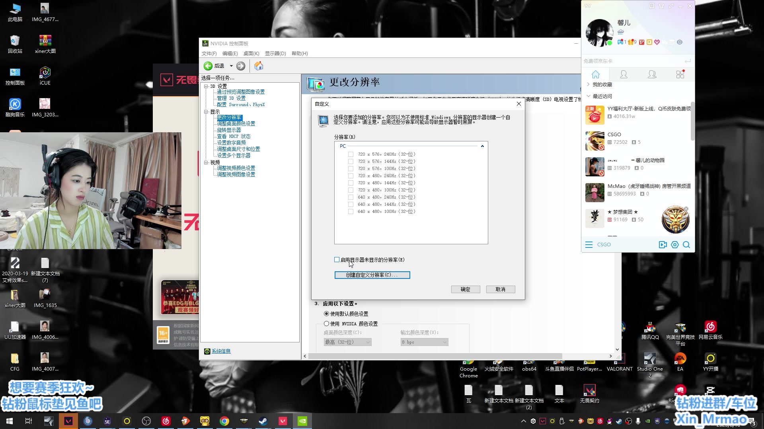
Task: Click the Home icon in NVIDIA toolbar
Action: (259, 66)
